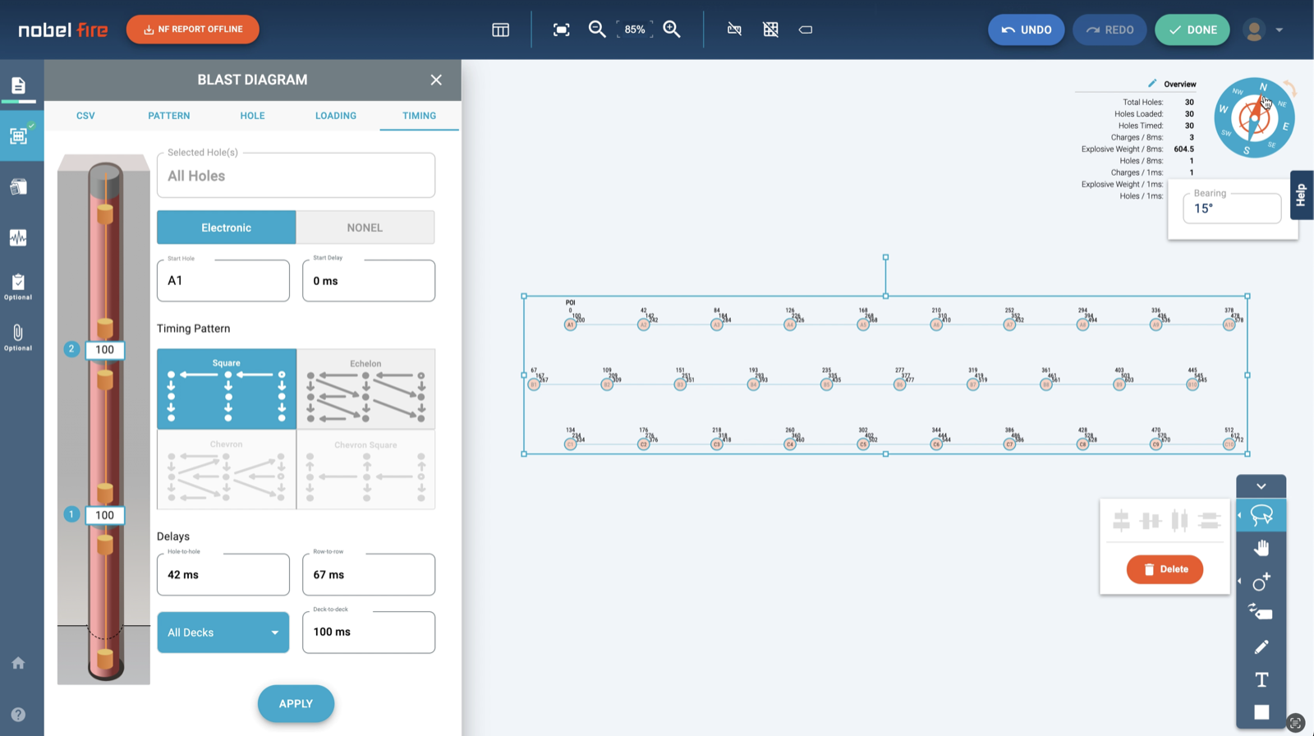The width and height of the screenshot is (1314, 736).
Task: Toggle the camera-off icon in toolbar
Action: click(734, 30)
